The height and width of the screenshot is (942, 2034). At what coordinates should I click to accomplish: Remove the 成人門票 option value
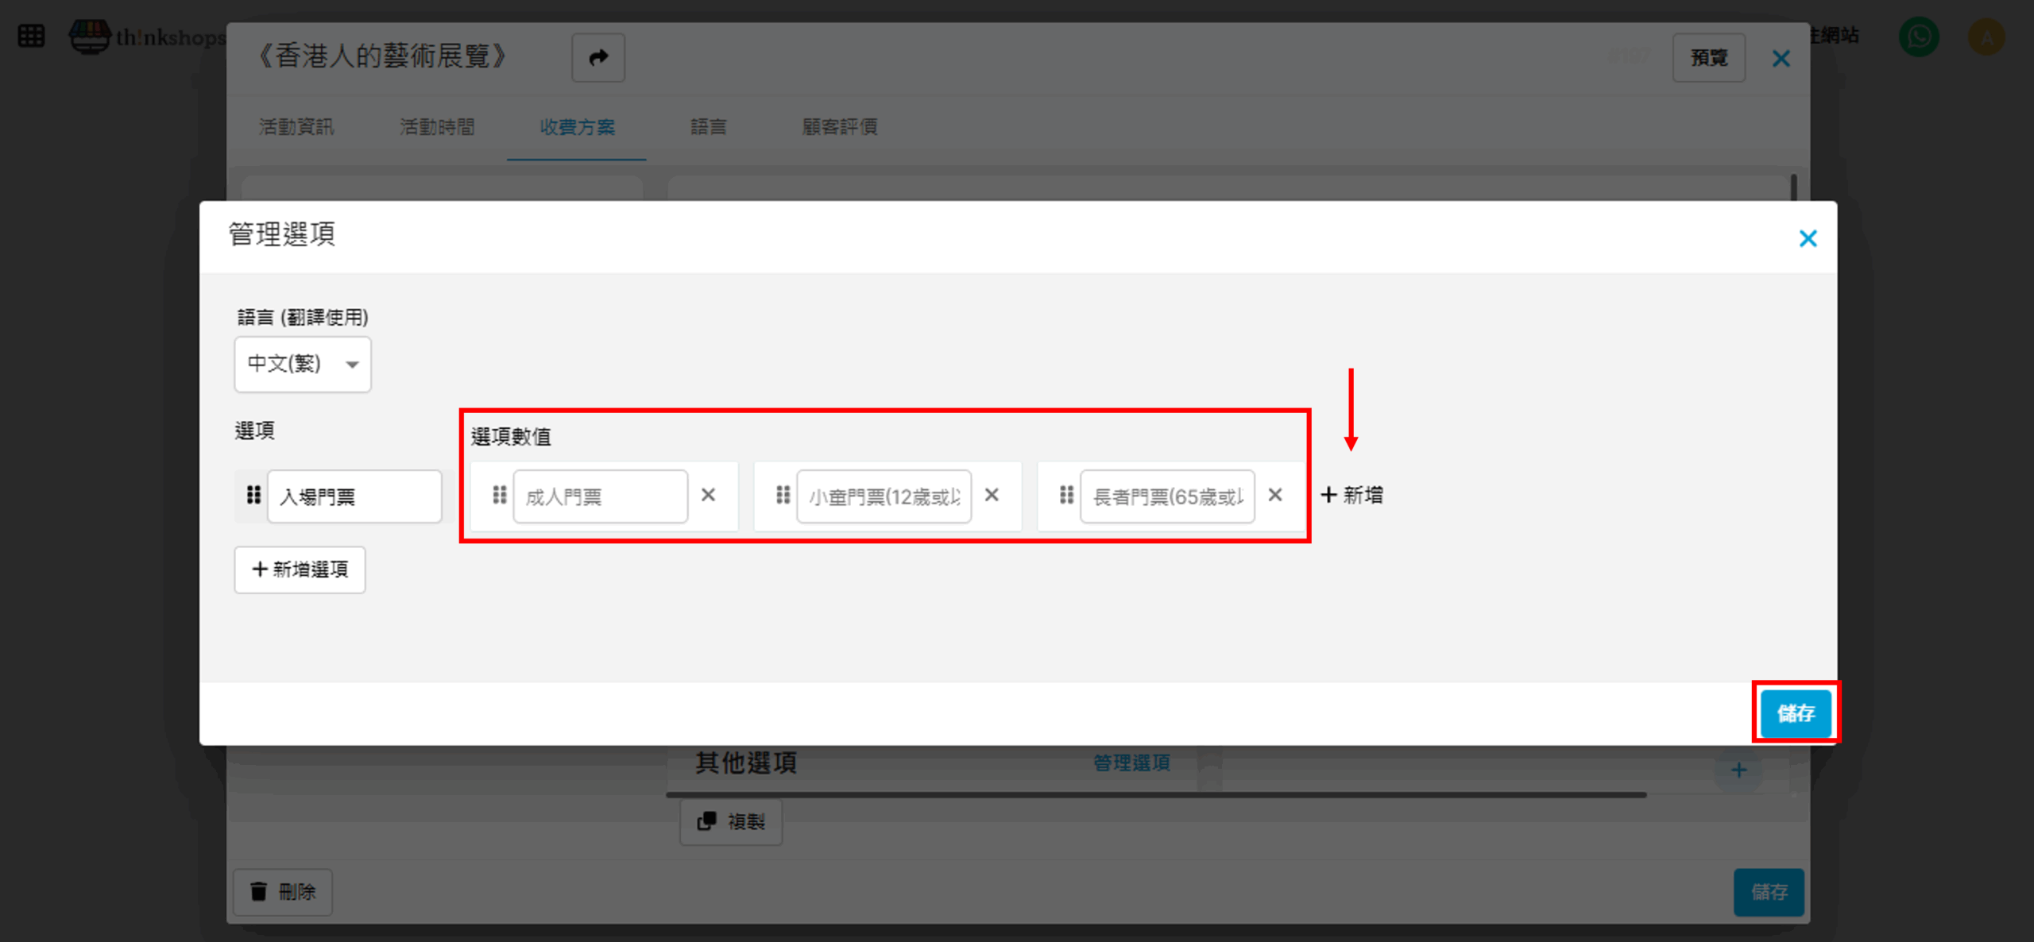pos(708,495)
